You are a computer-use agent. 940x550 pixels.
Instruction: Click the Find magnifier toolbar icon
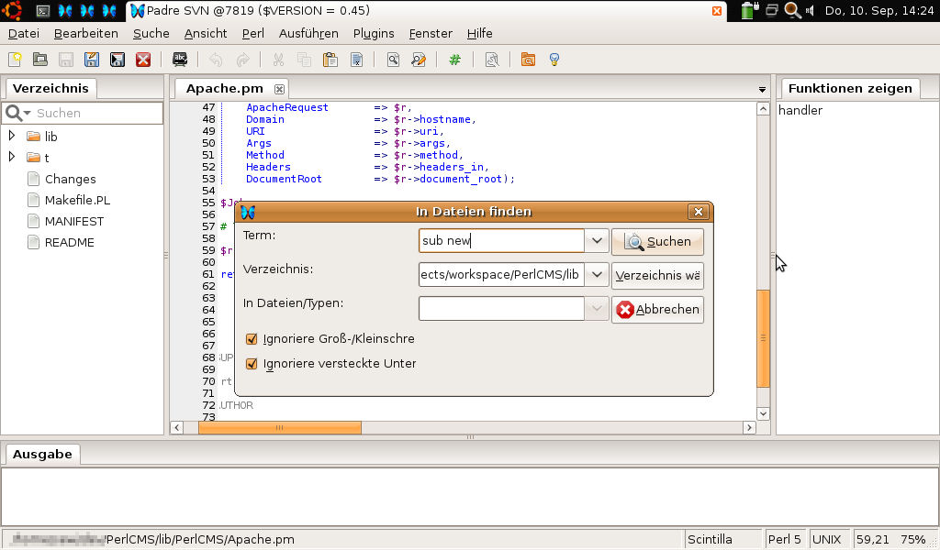click(x=393, y=60)
